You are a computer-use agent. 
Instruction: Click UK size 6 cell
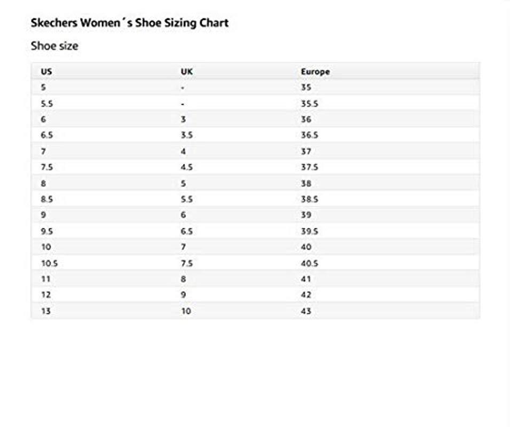(x=183, y=215)
